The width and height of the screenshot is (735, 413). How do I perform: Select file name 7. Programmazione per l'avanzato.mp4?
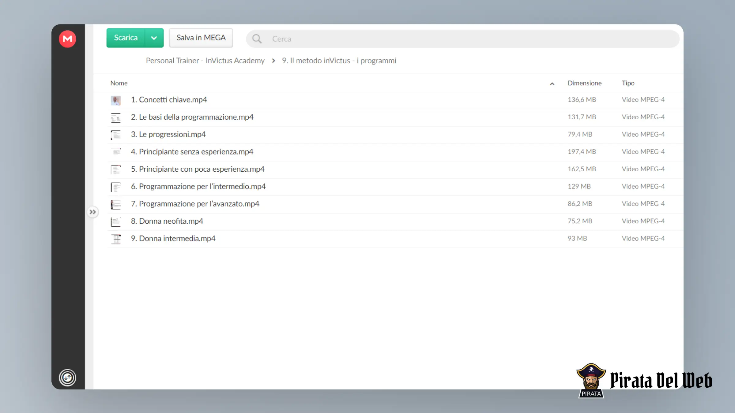(195, 203)
